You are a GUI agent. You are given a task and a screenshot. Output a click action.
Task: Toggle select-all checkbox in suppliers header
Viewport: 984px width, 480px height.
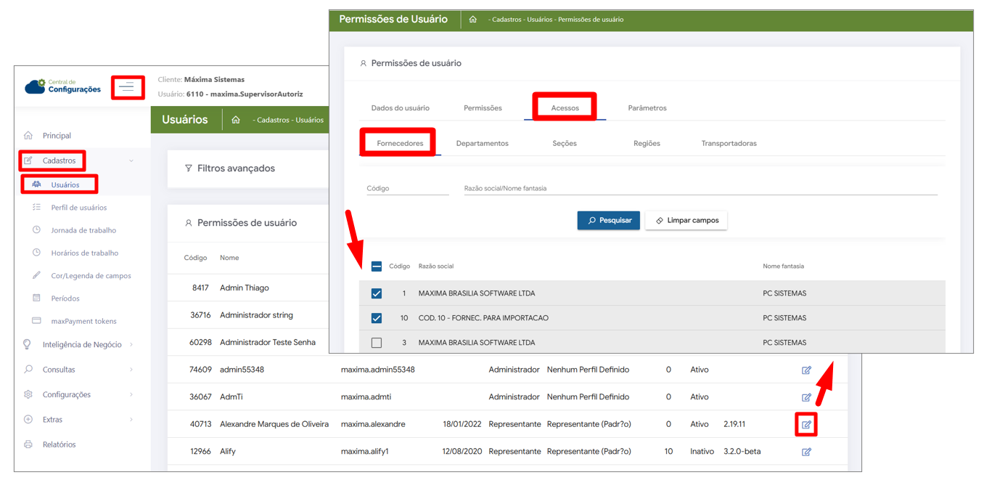[377, 267]
